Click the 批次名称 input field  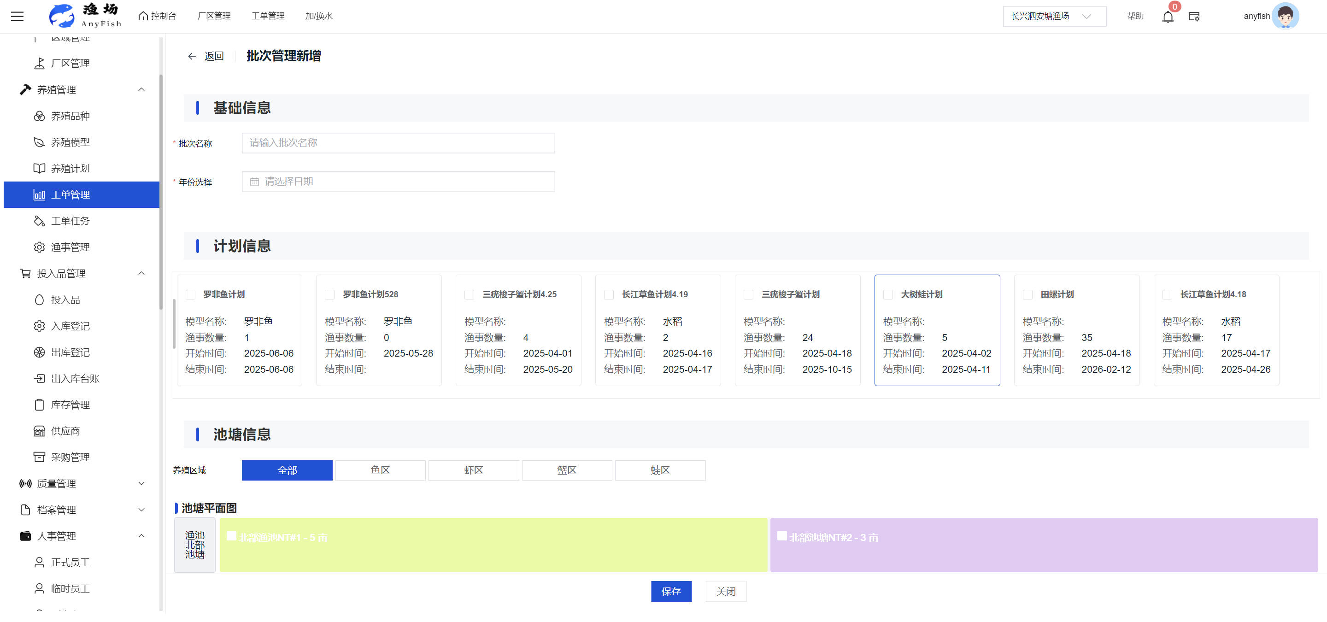point(398,143)
